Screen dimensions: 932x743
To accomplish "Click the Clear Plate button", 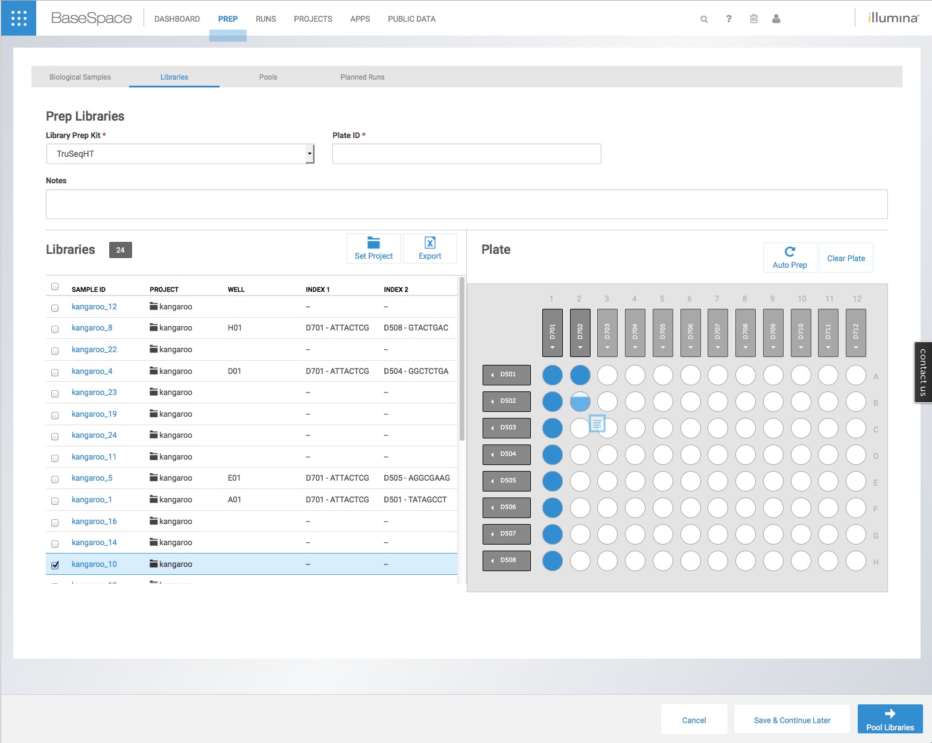I will [x=846, y=258].
